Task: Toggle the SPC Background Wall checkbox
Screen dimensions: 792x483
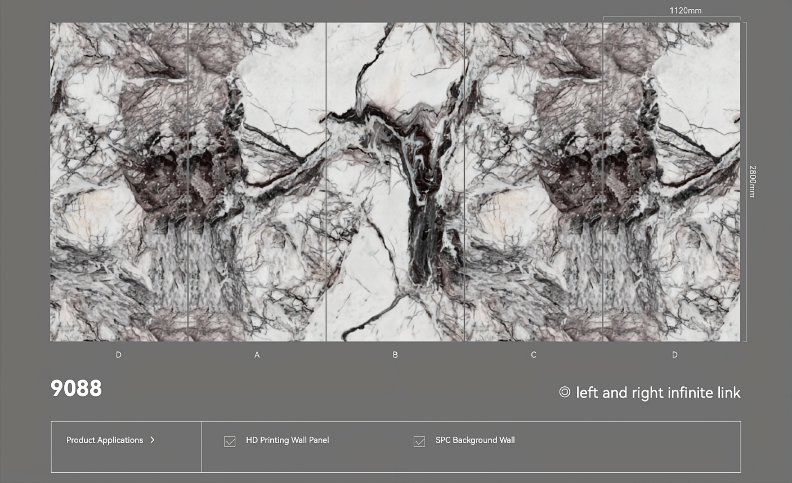Action: click(x=419, y=441)
